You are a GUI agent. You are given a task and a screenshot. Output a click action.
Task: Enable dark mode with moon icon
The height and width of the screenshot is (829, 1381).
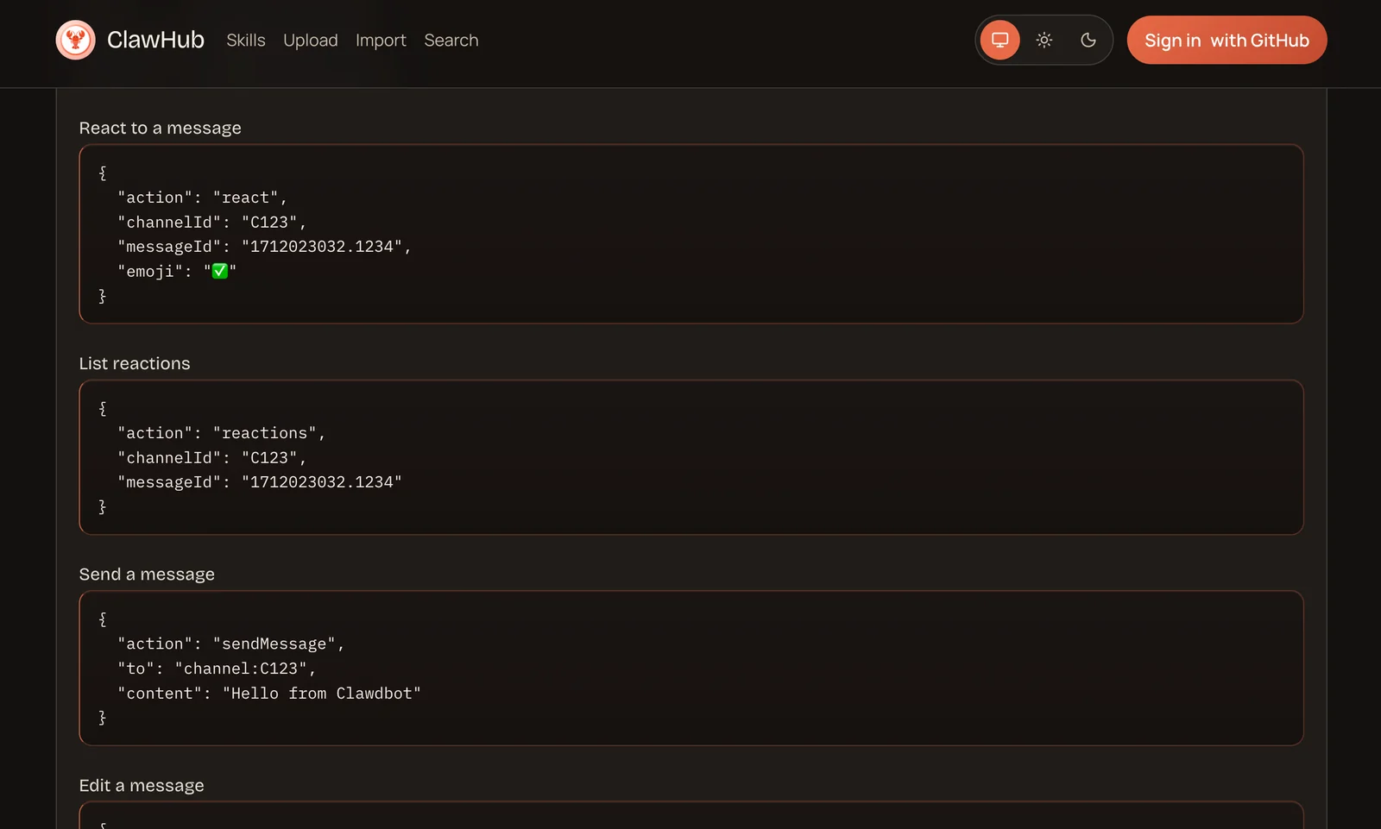tap(1088, 40)
